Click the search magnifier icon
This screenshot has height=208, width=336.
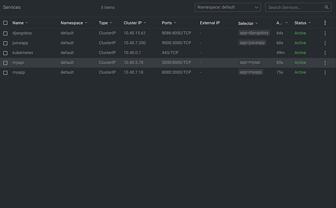(326, 7)
